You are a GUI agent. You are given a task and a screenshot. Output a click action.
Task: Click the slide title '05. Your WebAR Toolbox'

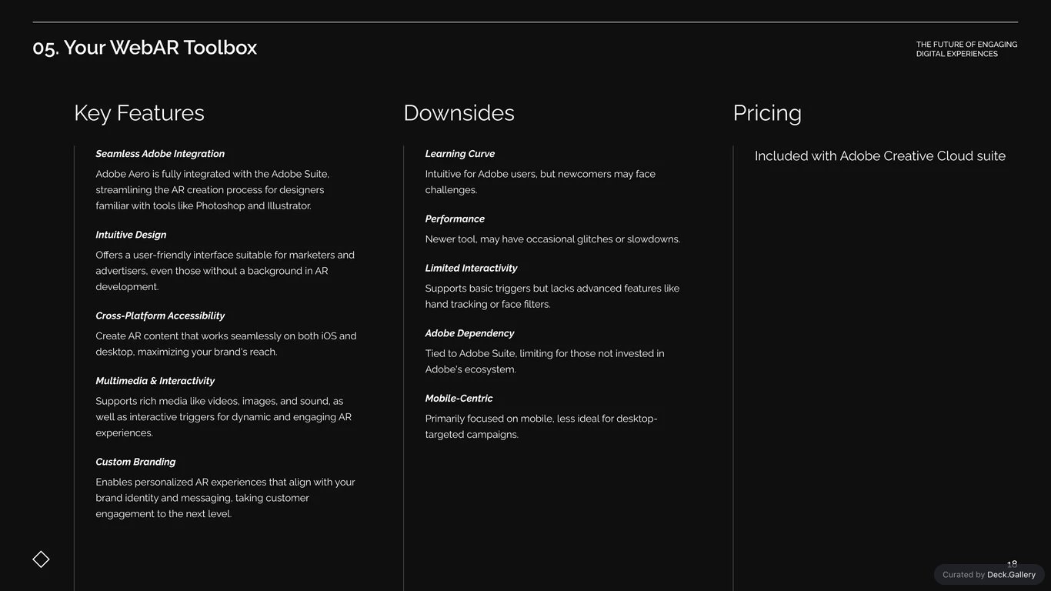pos(145,48)
